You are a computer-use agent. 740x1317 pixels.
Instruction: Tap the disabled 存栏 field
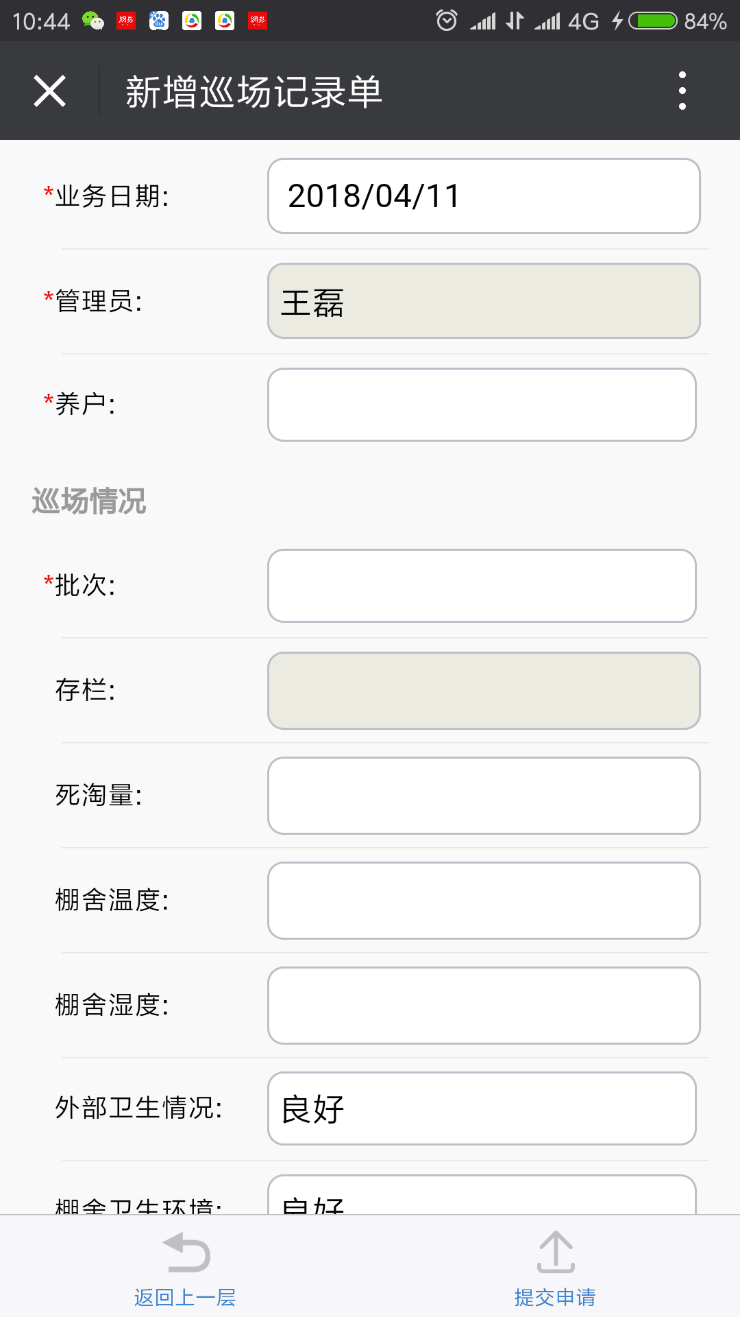[483, 691]
